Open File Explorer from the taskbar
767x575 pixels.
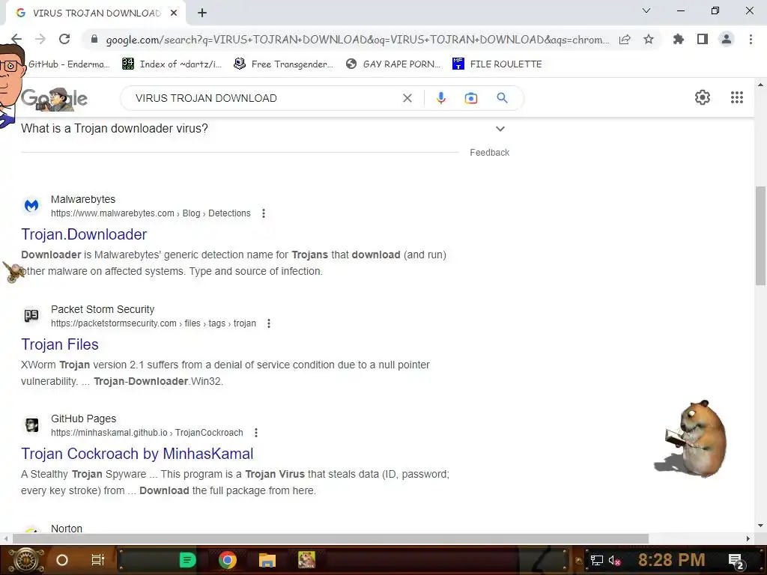pos(267,560)
